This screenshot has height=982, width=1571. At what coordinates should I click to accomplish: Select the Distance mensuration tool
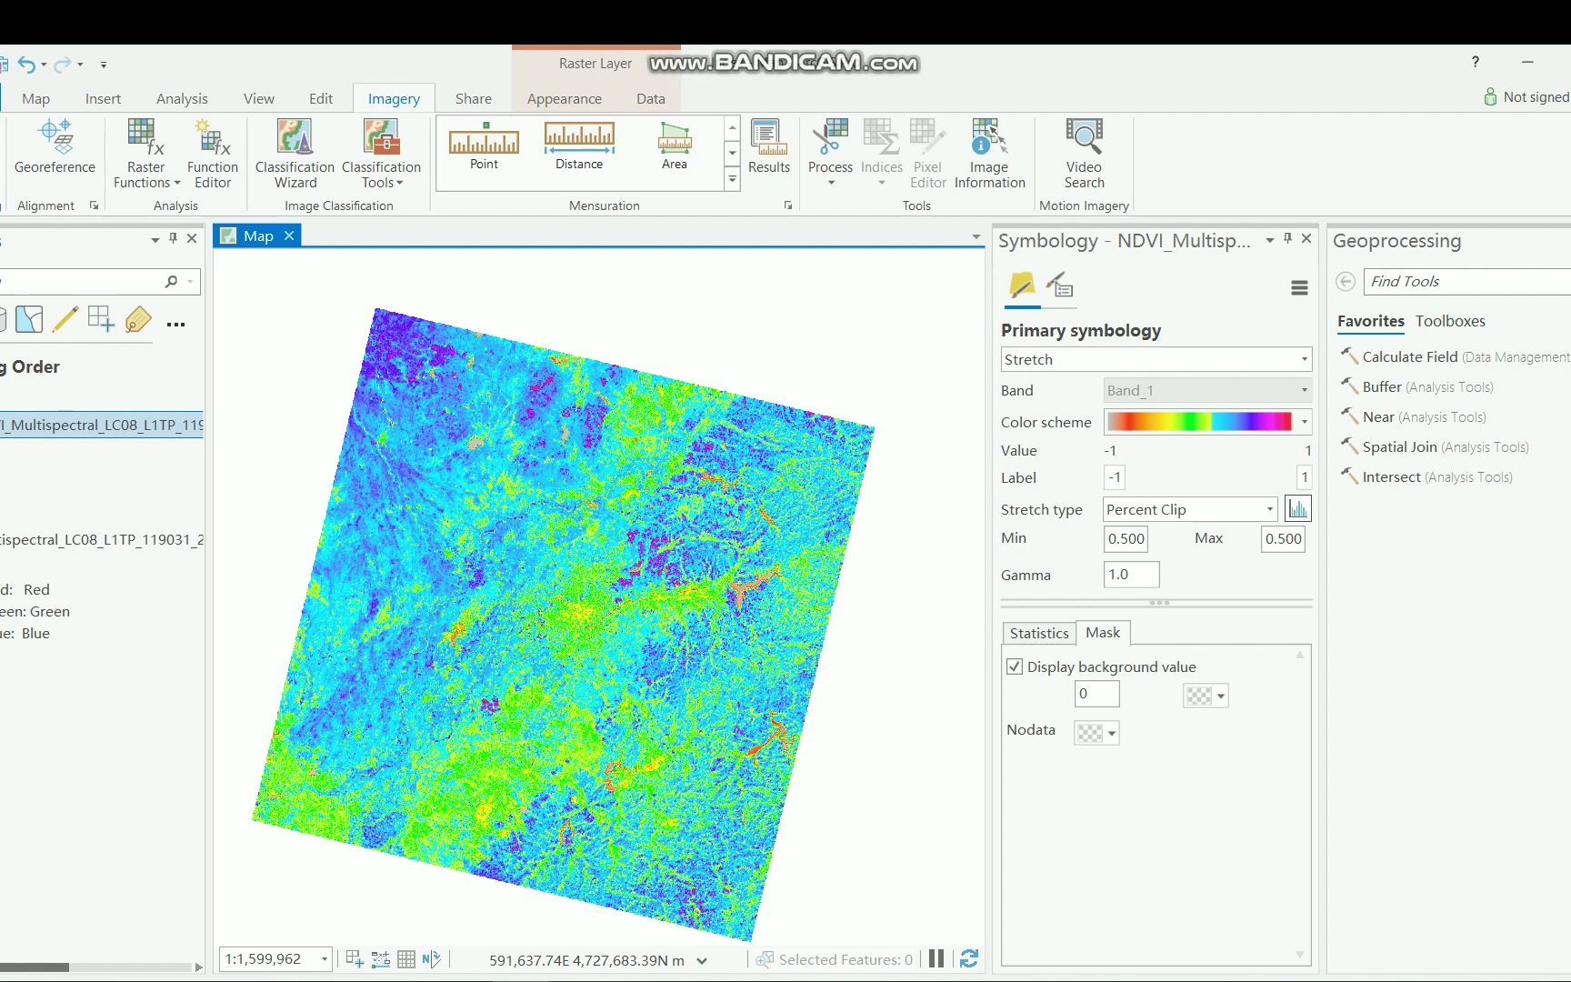[578, 145]
